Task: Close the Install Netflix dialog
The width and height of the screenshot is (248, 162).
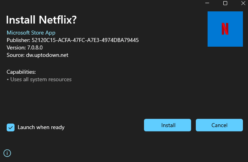Action: [243, 3]
